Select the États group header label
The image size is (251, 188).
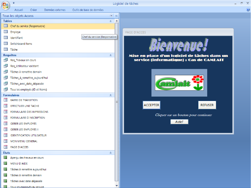7,153
